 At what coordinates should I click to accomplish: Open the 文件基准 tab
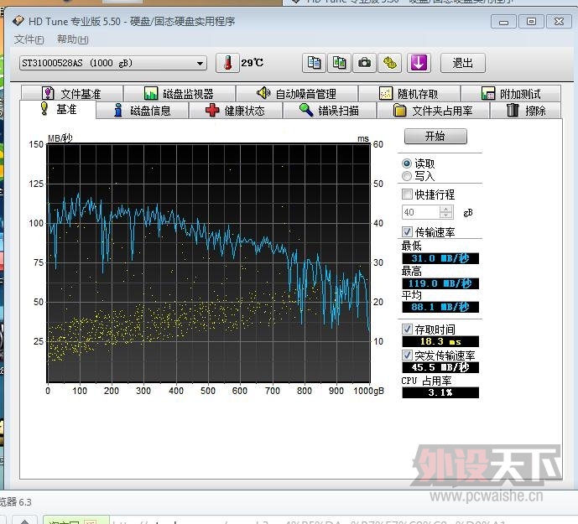(x=72, y=94)
